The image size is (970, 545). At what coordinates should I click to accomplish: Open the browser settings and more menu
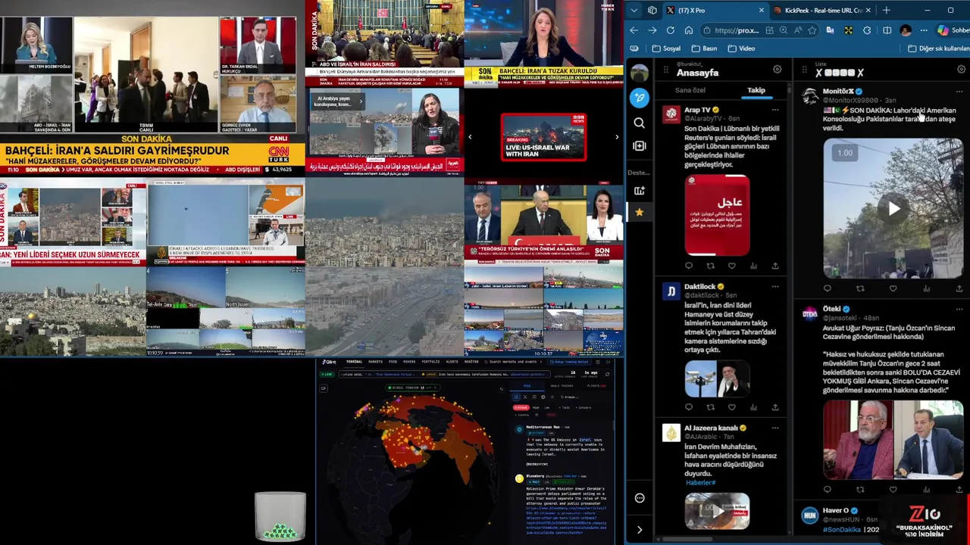[924, 30]
